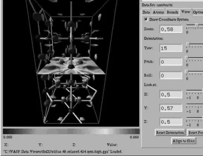This screenshot has width=203, height=156.
Task: Click the Look at Z slider track
Action: (194, 118)
